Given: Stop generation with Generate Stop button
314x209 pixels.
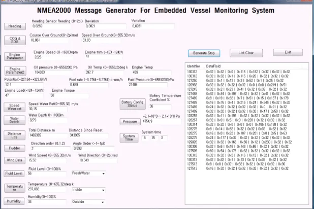Looking at the screenshot, I should [204, 53].
